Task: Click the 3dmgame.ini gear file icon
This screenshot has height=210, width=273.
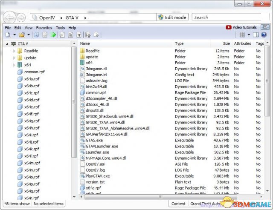Action: coord(82,75)
